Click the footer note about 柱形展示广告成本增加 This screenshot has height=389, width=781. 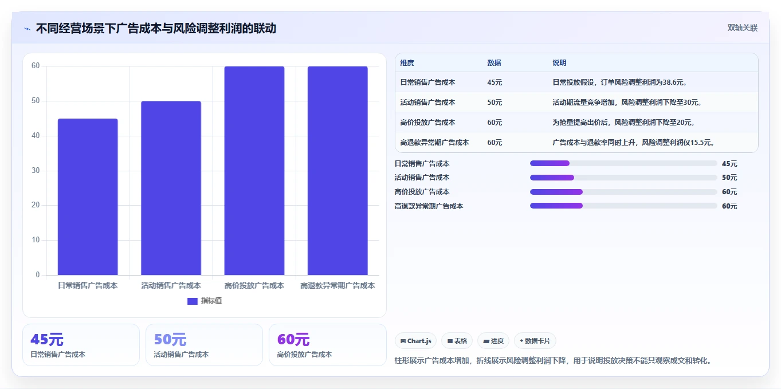[554, 361]
